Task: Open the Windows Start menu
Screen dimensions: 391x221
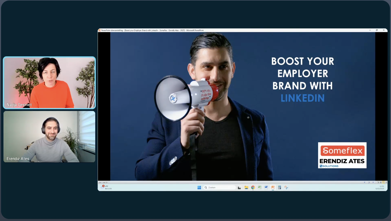Action: coord(199,187)
